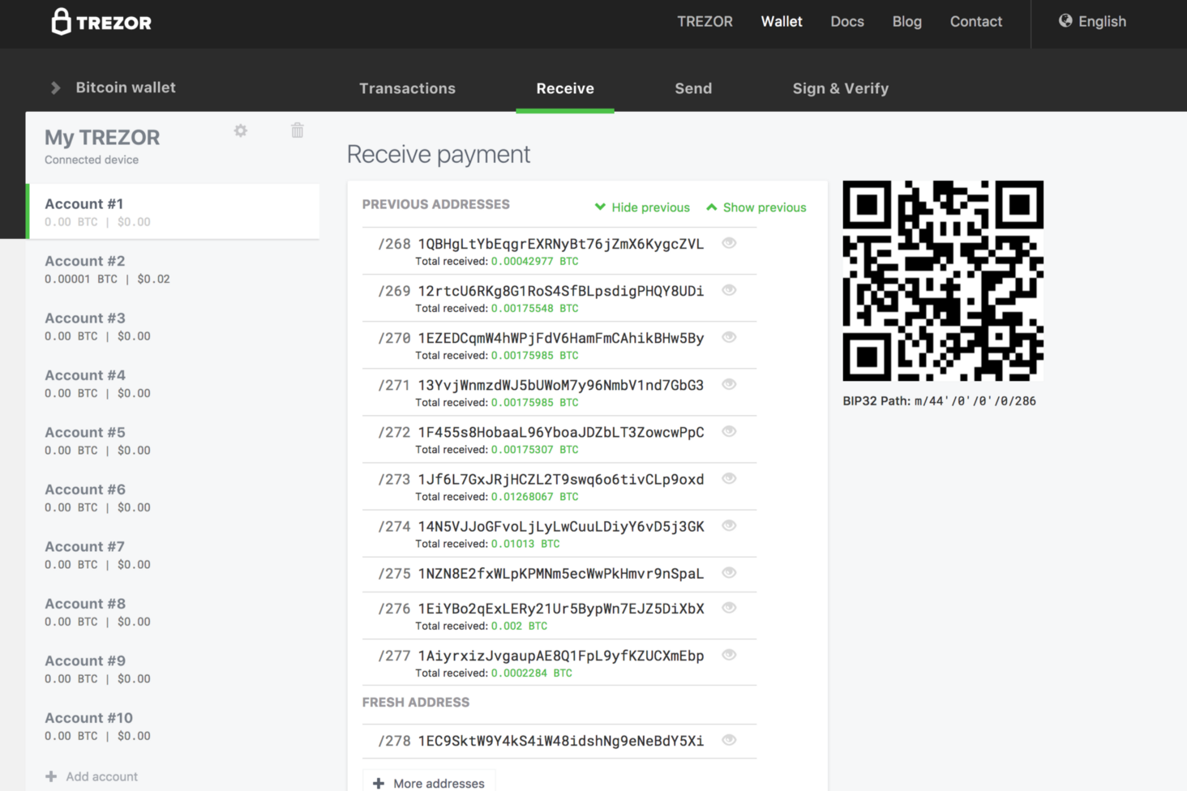
Task: Click address 1EiYBo2qExLERy21Ur5BypWn7EJZ5DiXbX
Action: (561, 609)
